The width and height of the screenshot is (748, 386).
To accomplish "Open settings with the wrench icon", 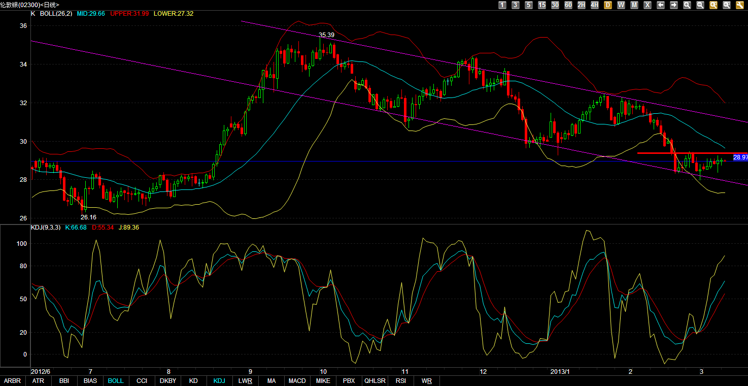I will (740, 5).
